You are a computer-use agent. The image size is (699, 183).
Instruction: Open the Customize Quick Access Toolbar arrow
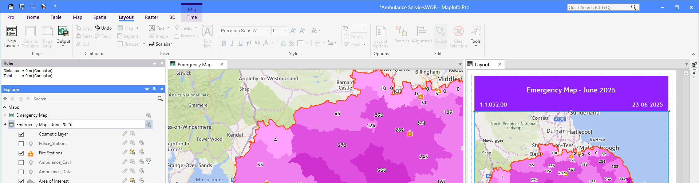[55, 7]
